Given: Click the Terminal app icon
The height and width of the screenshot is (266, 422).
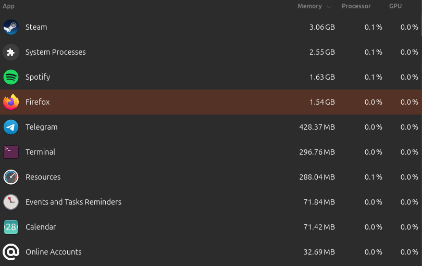Looking at the screenshot, I should tap(11, 152).
